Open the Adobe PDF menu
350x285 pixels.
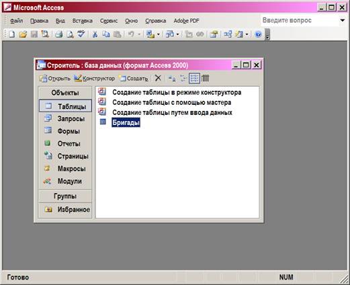[187, 21]
